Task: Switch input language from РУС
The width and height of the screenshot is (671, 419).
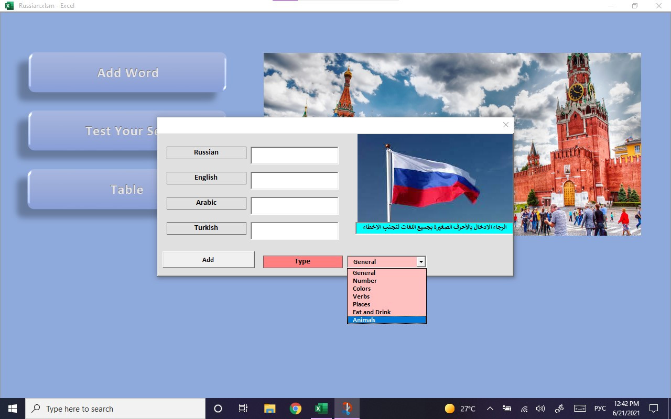Action: 600,409
